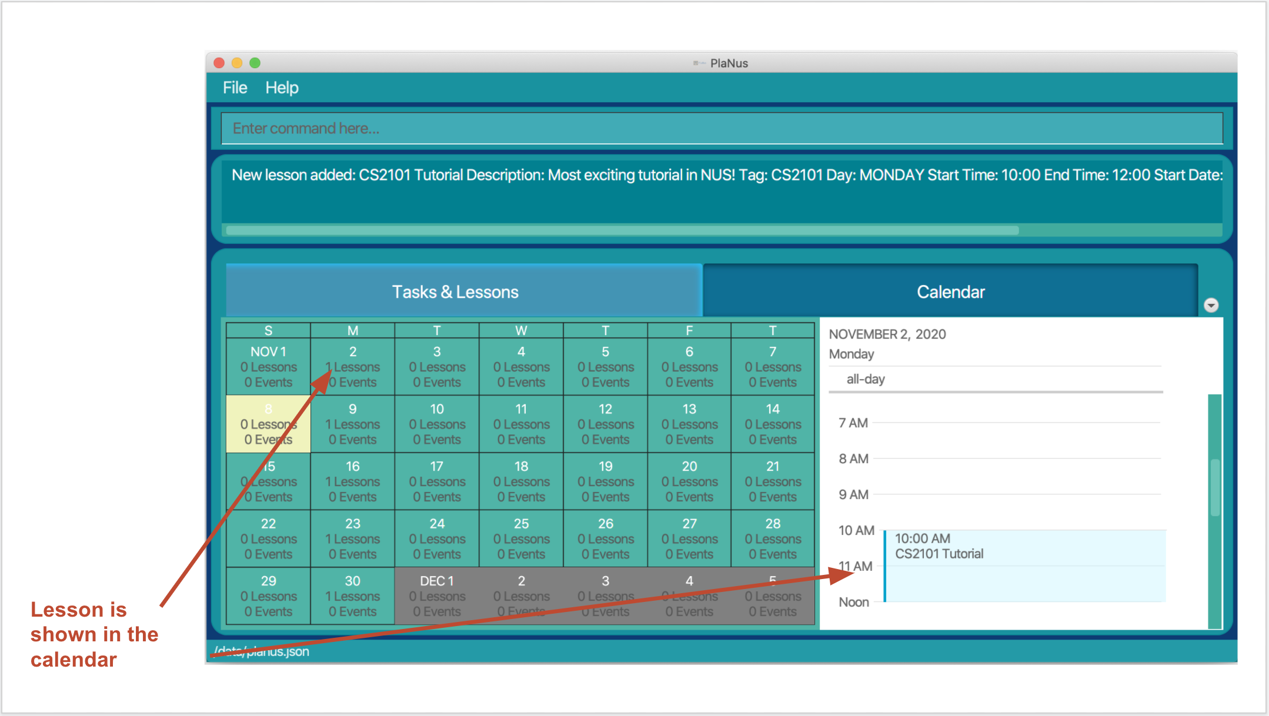The height and width of the screenshot is (716, 1269).
Task: Click the CS2101 Tutorial 10:00 AM entry
Action: (1025, 566)
